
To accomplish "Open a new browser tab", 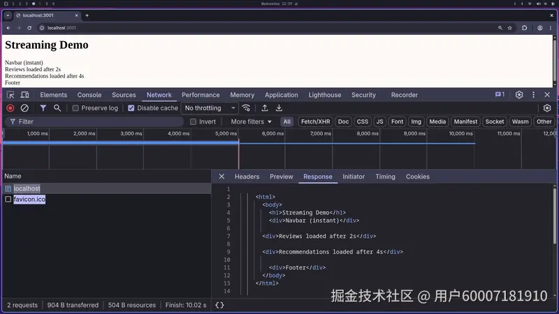I will [87, 15].
